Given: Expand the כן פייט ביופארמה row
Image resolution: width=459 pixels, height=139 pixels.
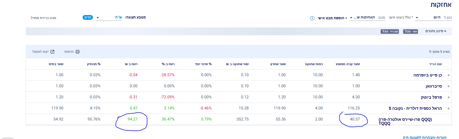Looking at the screenshot, I should tap(449, 75).
